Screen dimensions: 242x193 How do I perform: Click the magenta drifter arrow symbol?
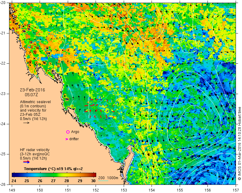coord(67,139)
